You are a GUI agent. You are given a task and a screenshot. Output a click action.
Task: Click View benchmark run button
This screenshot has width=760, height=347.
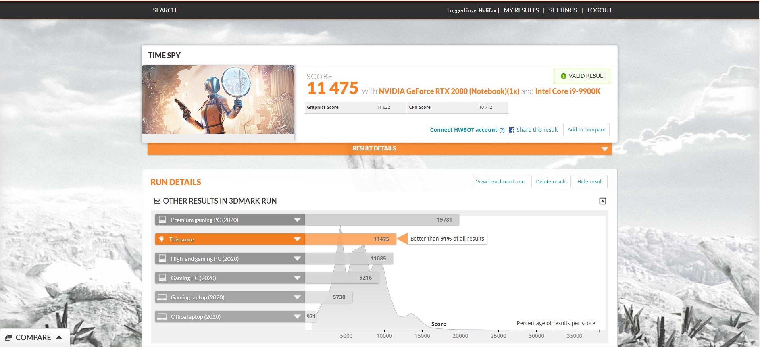coord(500,182)
